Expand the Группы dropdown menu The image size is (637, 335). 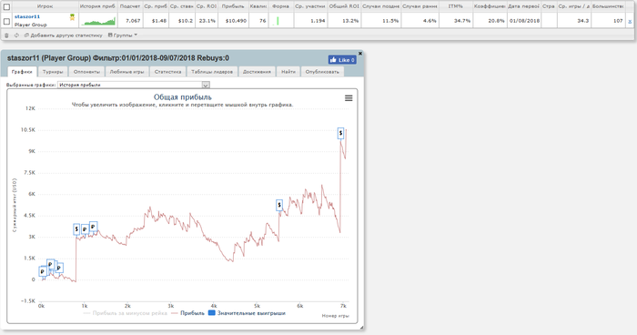point(123,36)
